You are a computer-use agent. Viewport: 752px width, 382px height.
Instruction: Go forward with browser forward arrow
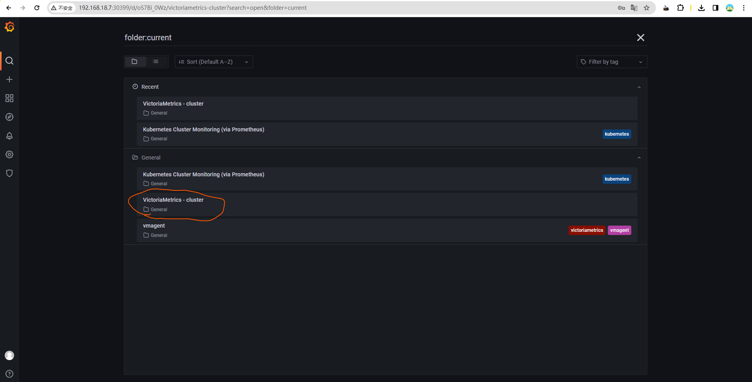(x=23, y=8)
